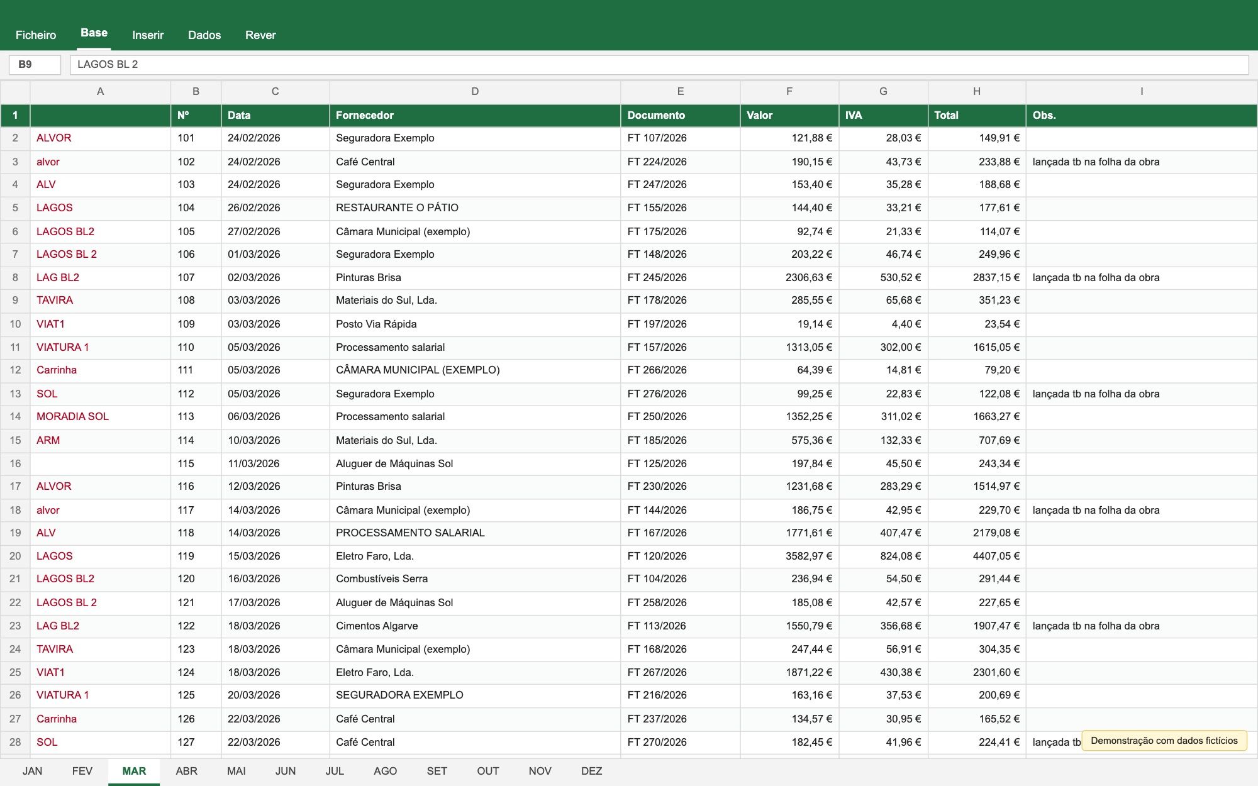Click the Obs. header cell
The image size is (1258, 786).
point(1142,115)
